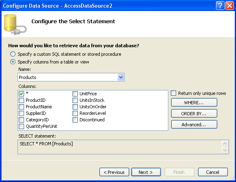Enable the UnitPrice column checkbox
Screen dimensions: 236x182
click(x=75, y=94)
